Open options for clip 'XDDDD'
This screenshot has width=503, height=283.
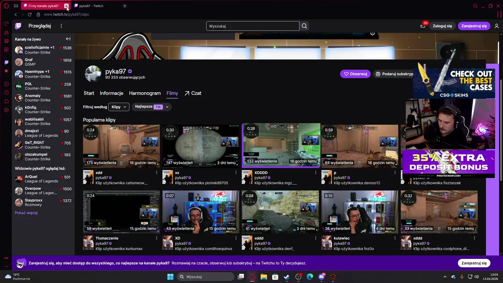pyautogui.click(x=315, y=173)
